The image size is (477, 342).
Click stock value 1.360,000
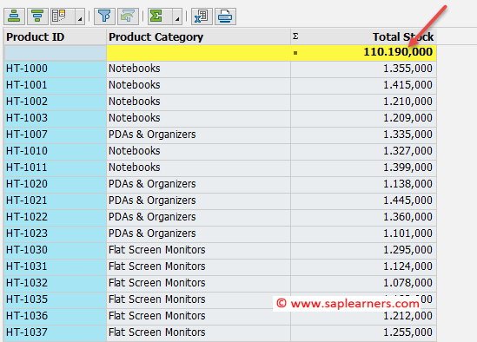407,217
